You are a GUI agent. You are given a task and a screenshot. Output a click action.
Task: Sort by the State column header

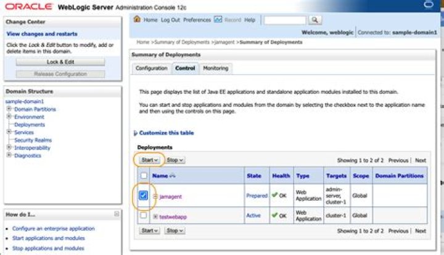point(254,175)
